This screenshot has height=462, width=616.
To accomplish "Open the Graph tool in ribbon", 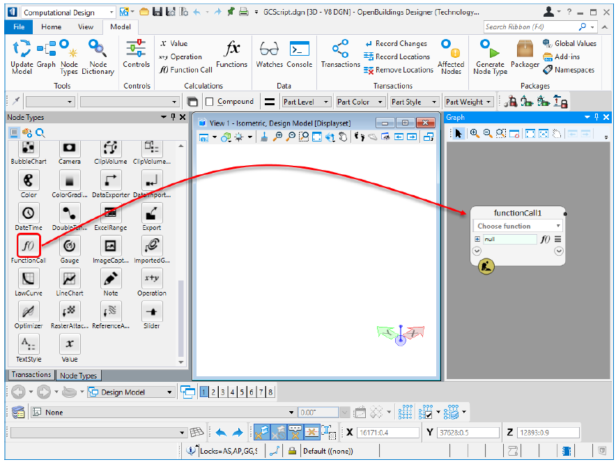I will tap(46, 54).
